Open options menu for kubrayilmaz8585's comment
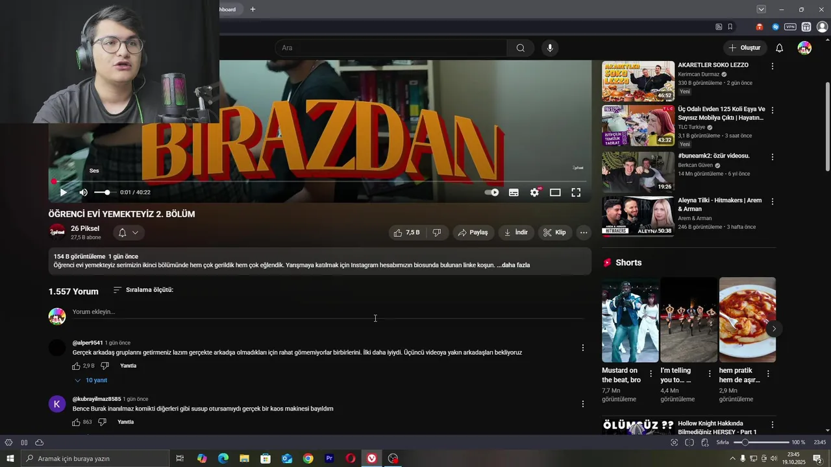The width and height of the screenshot is (831, 467). click(x=582, y=404)
